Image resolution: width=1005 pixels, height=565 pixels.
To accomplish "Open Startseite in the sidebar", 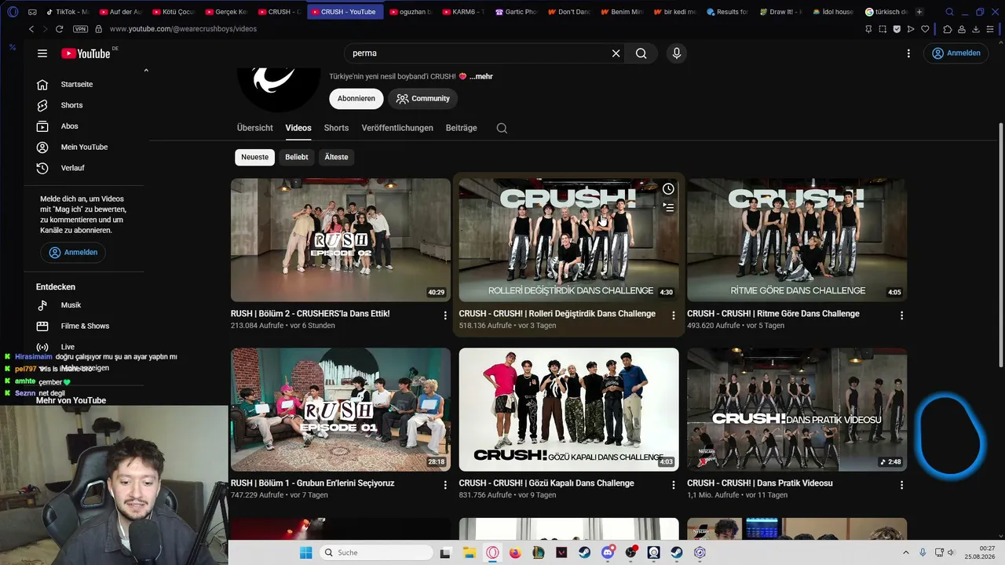I will pos(77,84).
